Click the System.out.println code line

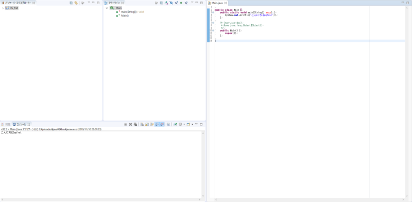[x=251, y=15]
